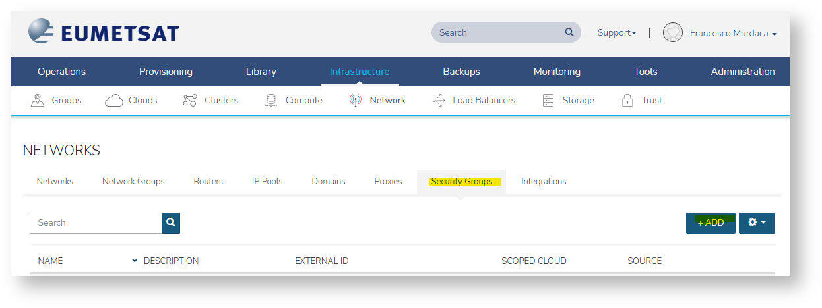
Task: Focus the top global Search field
Action: tap(498, 32)
